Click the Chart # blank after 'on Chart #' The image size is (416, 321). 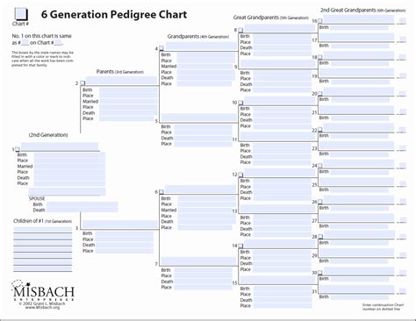[58, 43]
